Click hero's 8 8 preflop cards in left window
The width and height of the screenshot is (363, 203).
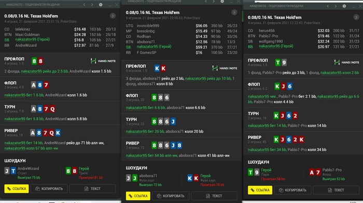(x=37, y=61)
